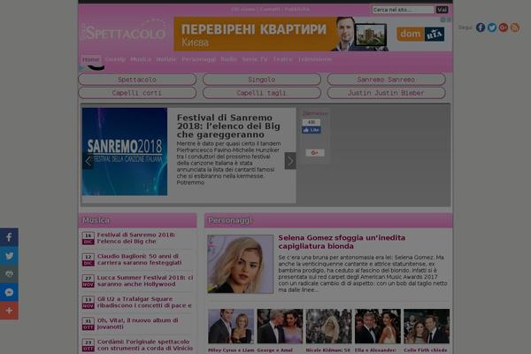Image resolution: width=531 pixels, height=354 pixels.
Task: Open article Oh, Vita!, il nuovo album
Action: coord(137,323)
